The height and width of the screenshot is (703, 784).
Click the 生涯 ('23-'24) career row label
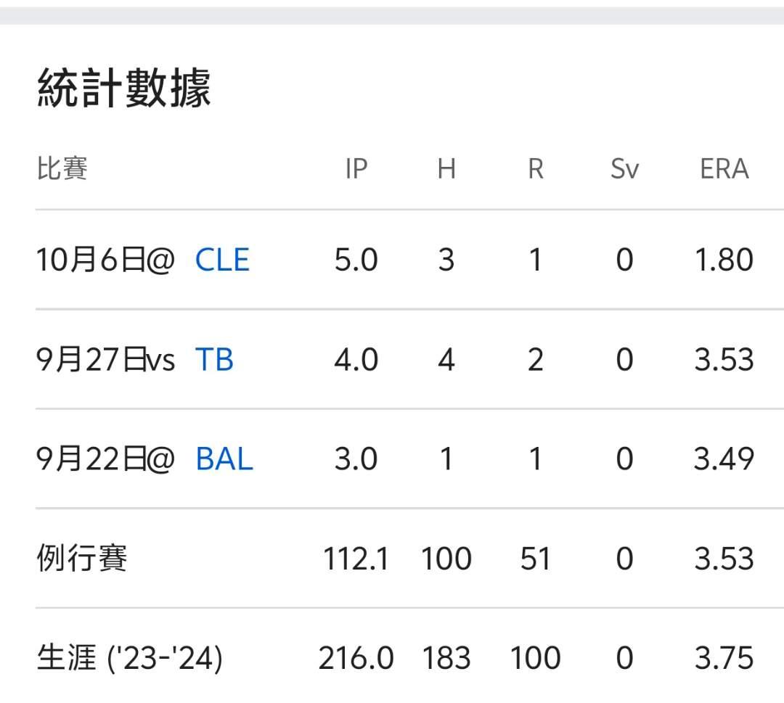point(130,658)
